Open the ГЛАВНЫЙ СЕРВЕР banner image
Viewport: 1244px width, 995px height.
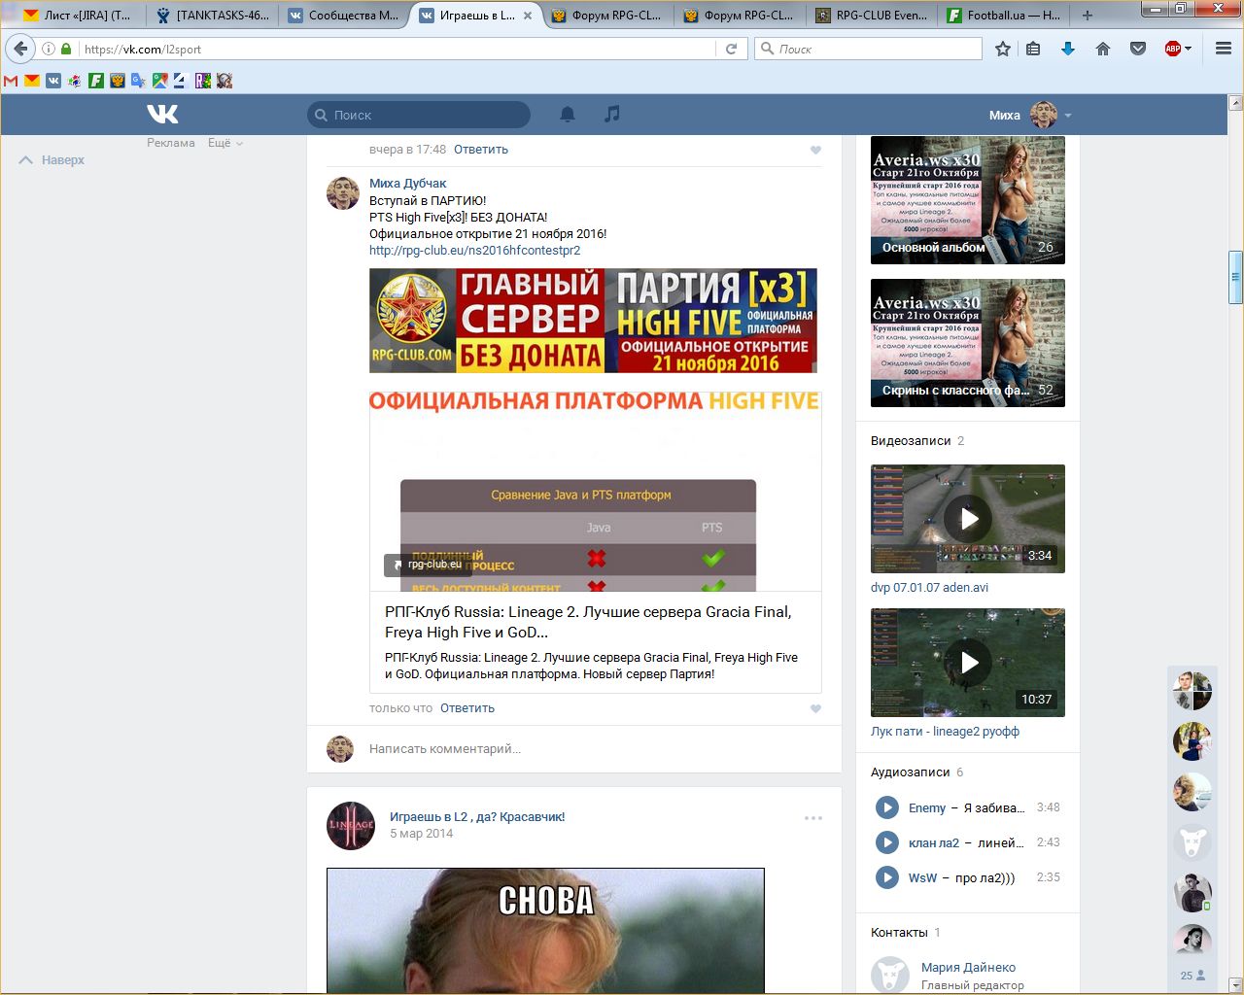pos(593,321)
